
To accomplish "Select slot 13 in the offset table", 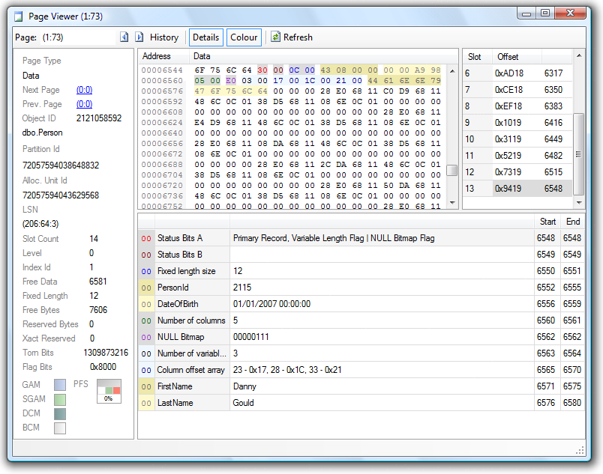I will 517,189.
